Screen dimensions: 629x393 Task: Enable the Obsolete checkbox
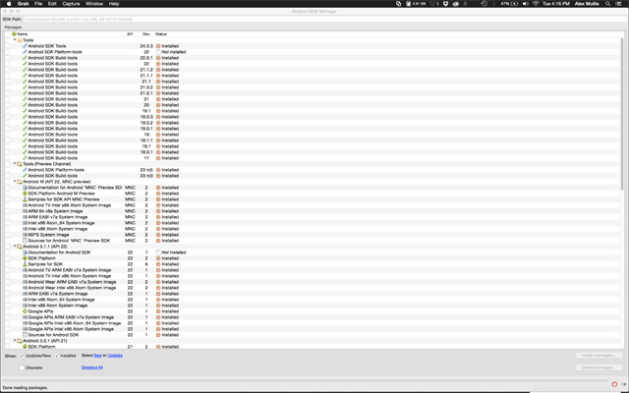tap(23, 367)
